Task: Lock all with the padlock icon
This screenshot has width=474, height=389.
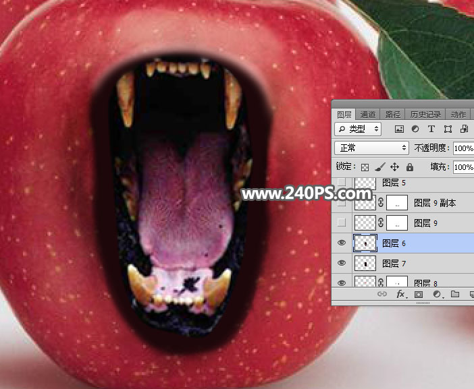Action: click(x=410, y=167)
